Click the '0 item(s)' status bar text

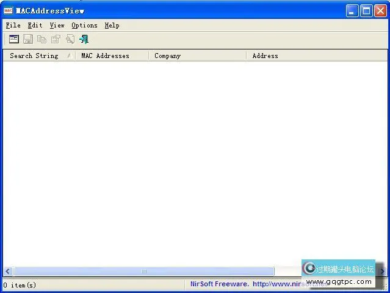[x=20, y=285]
